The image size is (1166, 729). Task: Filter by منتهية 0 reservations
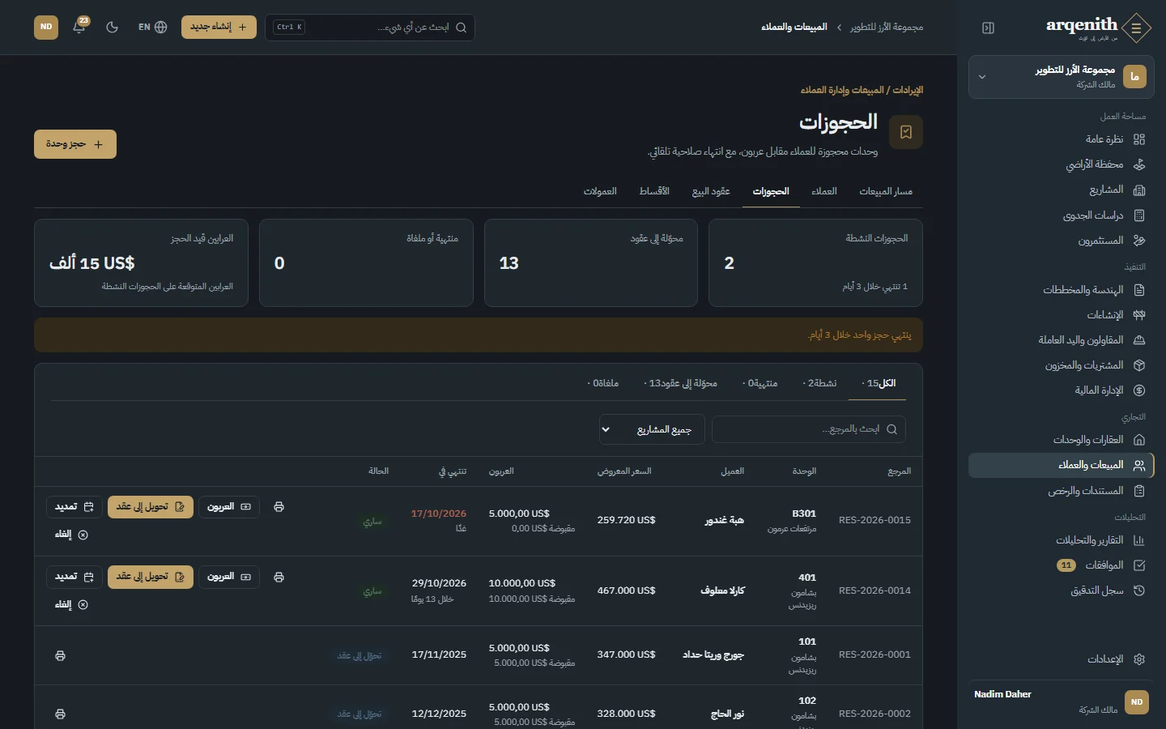(x=760, y=383)
